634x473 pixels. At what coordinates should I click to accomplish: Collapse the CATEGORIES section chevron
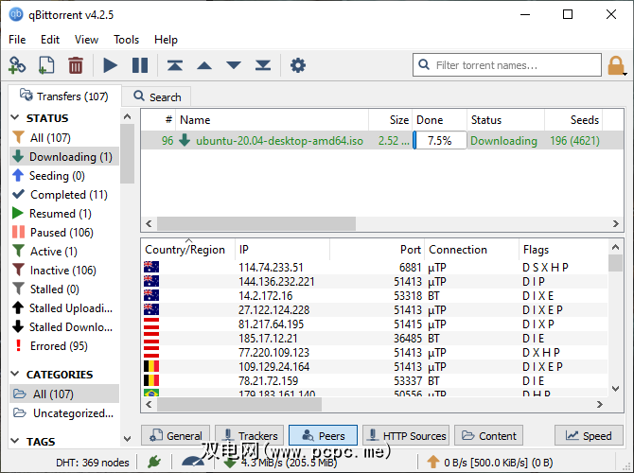point(16,375)
